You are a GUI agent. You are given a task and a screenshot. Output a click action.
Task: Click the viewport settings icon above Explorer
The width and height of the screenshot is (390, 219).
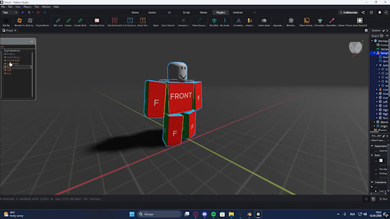tap(366, 30)
